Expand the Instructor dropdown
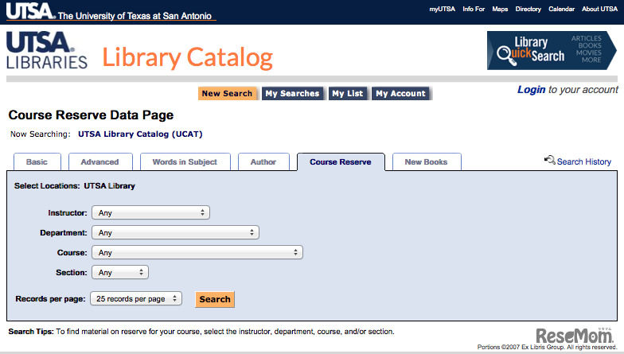Image resolution: width=624 pixels, height=354 pixels. coord(151,212)
